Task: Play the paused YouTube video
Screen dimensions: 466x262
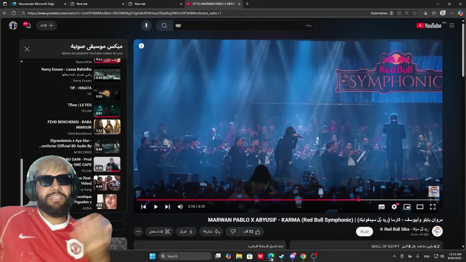Action: tap(156, 207)
